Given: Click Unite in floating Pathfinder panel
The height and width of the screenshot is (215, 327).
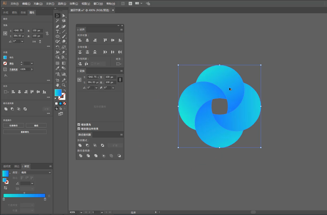Looking at the screenshot, I should coord(80,145).
